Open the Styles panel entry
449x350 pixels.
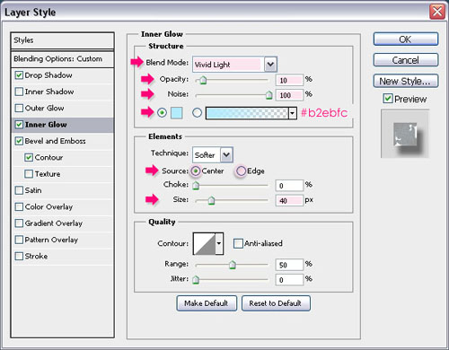62,40
